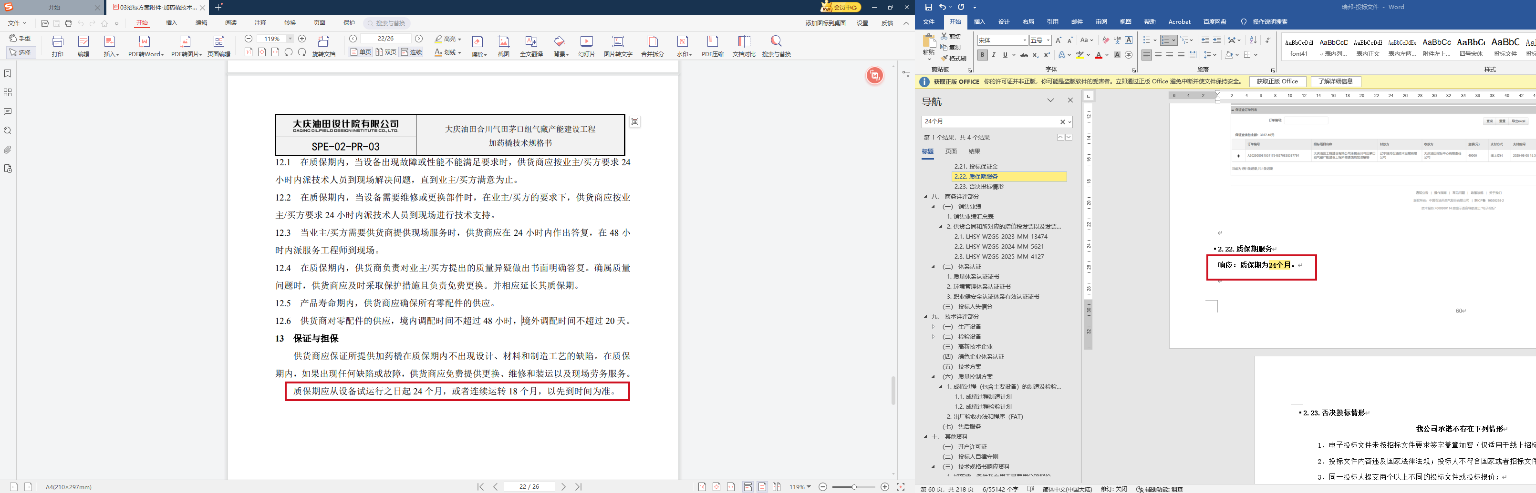Open the 审阅 ribbon tab in Word
Viewport: 1536px width, 493px height.
[x=1101, y=22]
